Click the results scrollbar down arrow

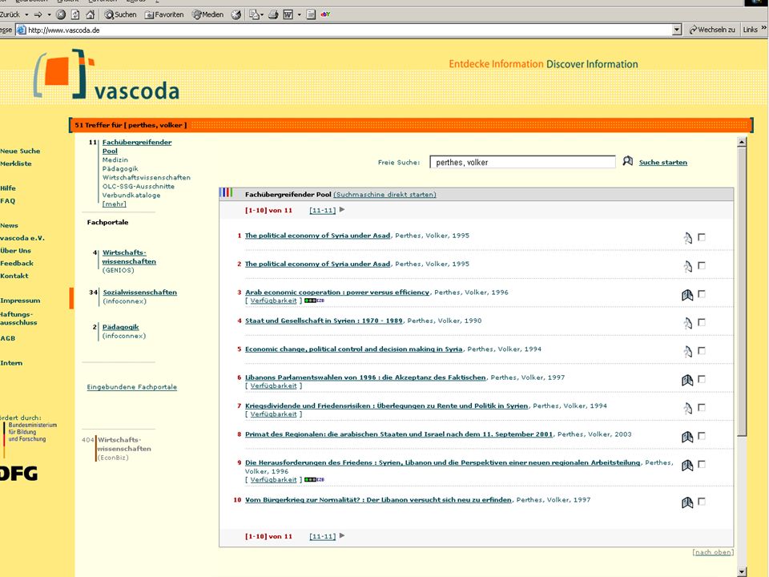742,571
